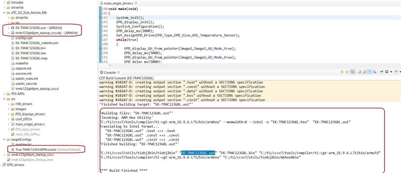Toggle Word Wrap icon in console toolbar
Viewport: 401px width, 173px height.
click(369, 72)
